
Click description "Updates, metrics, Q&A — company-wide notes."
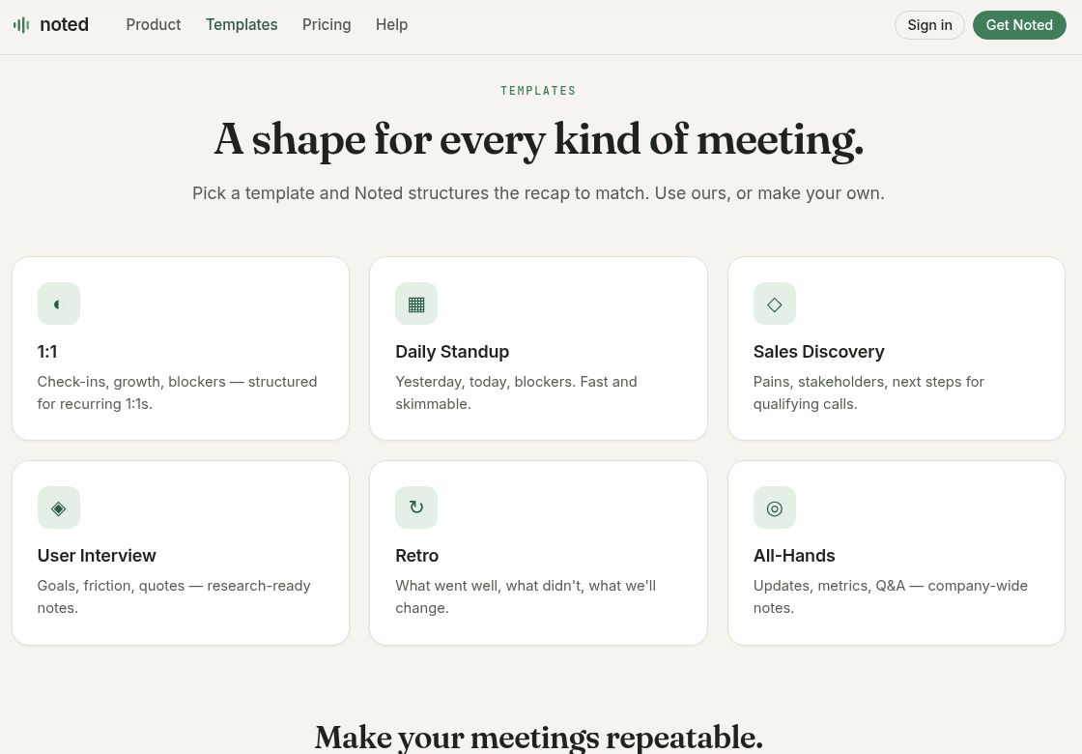891,596
